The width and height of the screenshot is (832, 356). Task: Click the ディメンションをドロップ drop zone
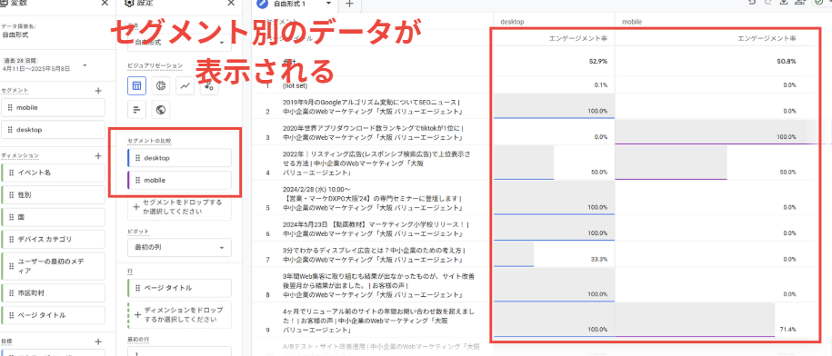point(179,314)
